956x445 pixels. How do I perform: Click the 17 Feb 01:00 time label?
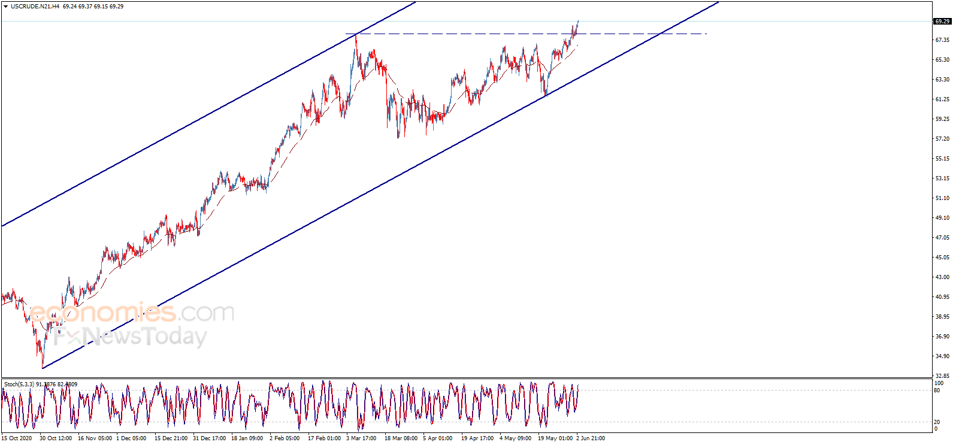[x=324, y=438]
